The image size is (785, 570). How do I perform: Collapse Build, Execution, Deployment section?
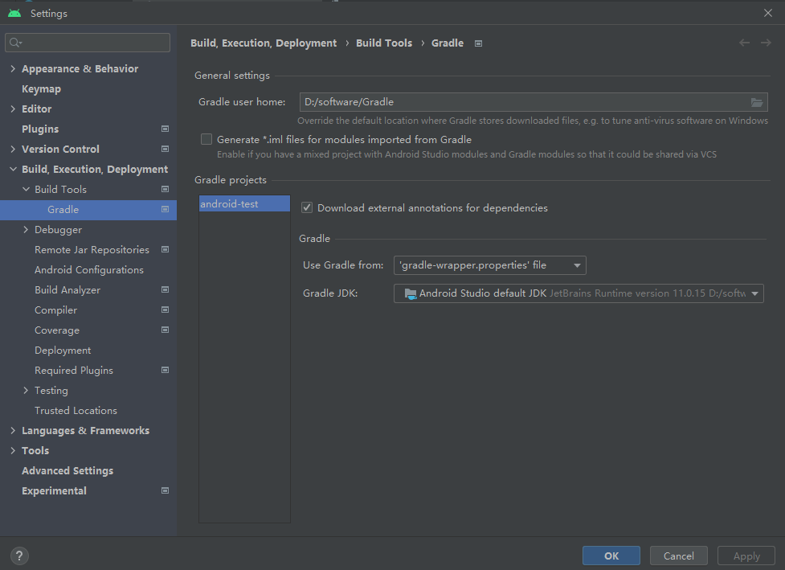click(x=13, y=170)
